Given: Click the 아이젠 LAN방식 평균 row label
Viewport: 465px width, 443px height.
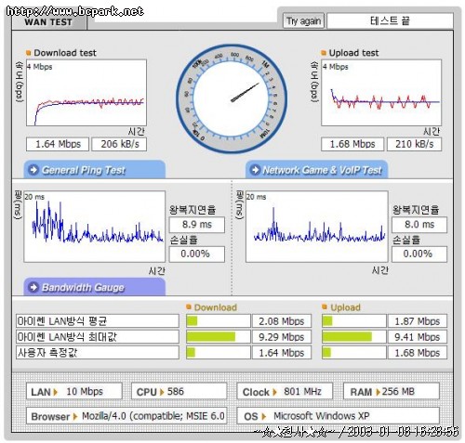Looking at the screenshot, I should (98, 321).
